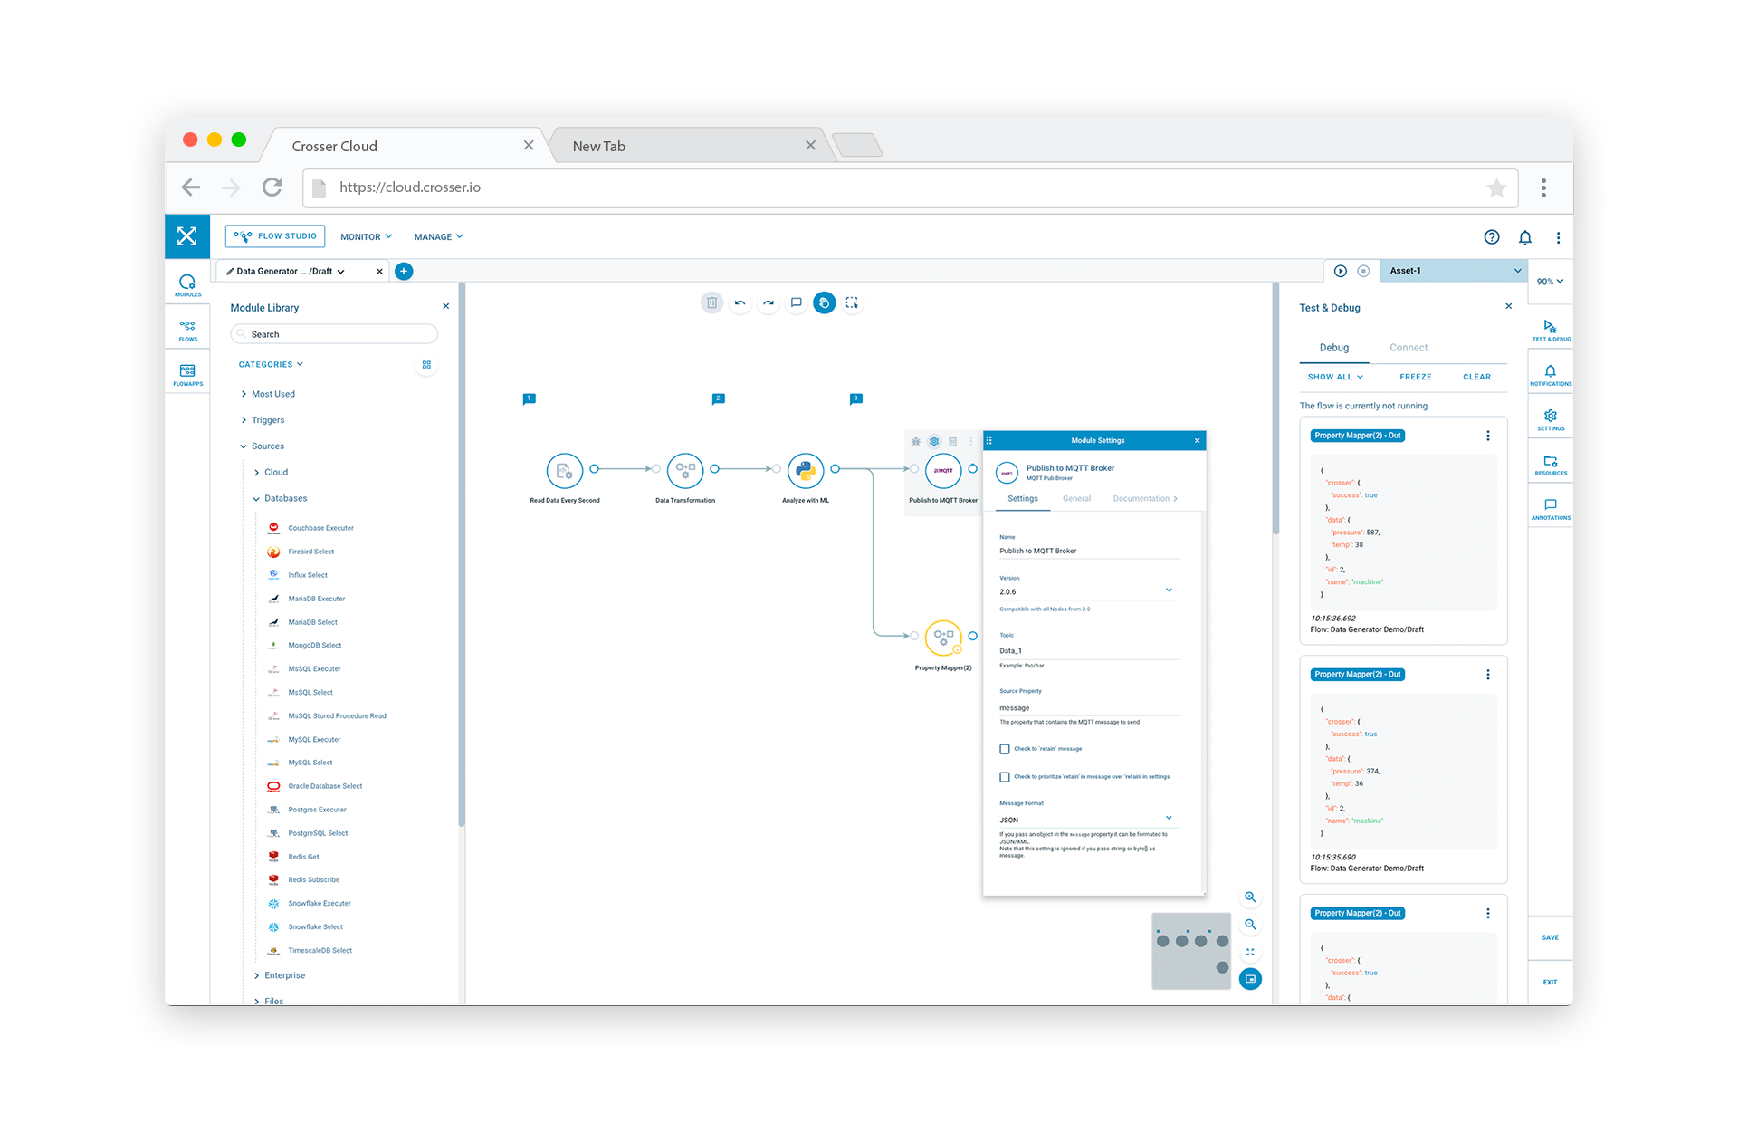1738x1123 pixels.
Task: Select the Analyze with ML Python node
Action: (805, 471)
